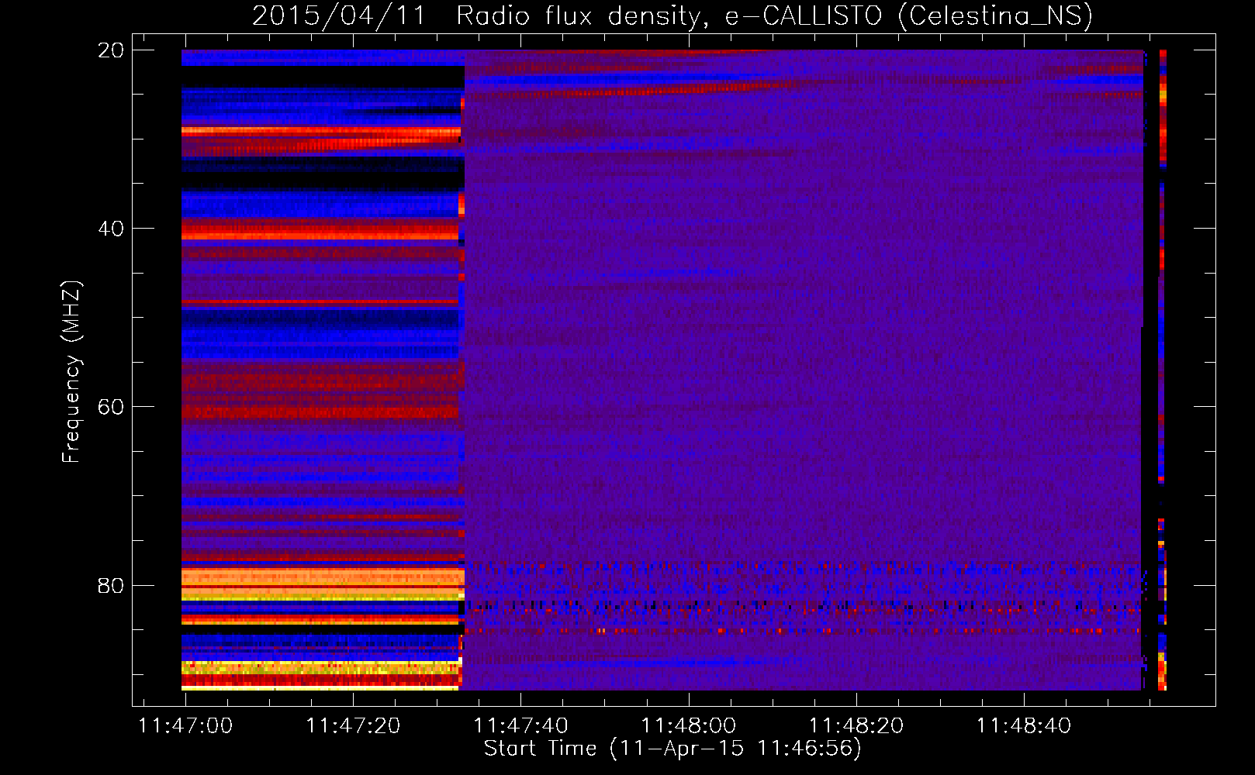
Task: Click the plot title "Radio flux density, e-CALLISTO (Celestina_NS)"
Action: 774,16
